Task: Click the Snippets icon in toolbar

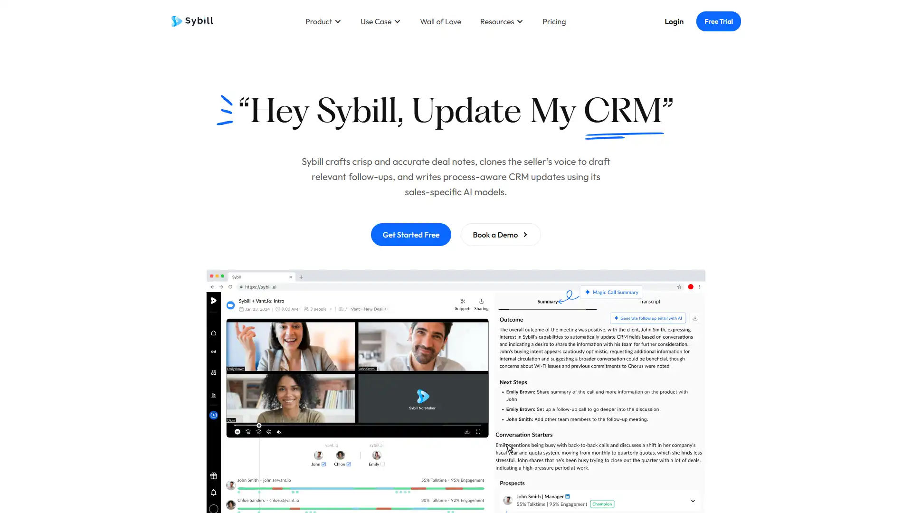Action: (462, 301)
